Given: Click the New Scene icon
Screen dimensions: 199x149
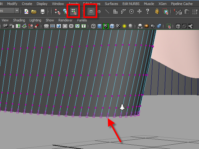Looking at the screenshot, I should pyautogui.click(x=26, y=11).
